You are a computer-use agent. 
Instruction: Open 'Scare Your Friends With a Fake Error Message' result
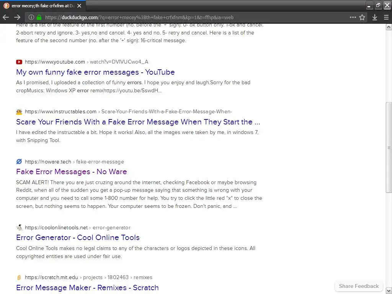coord(138,122)
